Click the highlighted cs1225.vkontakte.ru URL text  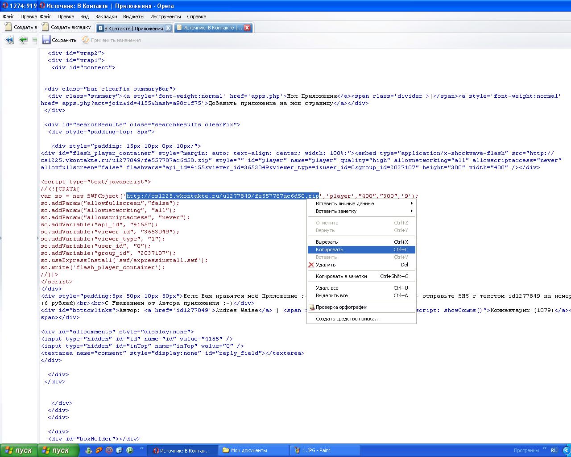click(223, 196)
